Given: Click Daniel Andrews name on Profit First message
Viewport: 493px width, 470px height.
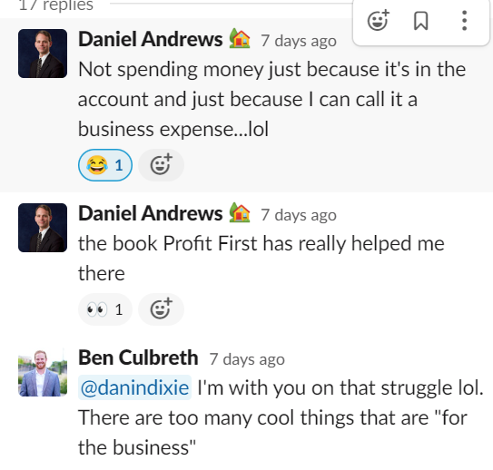Looking at the screenshot, I should click(x=151, y=214).
